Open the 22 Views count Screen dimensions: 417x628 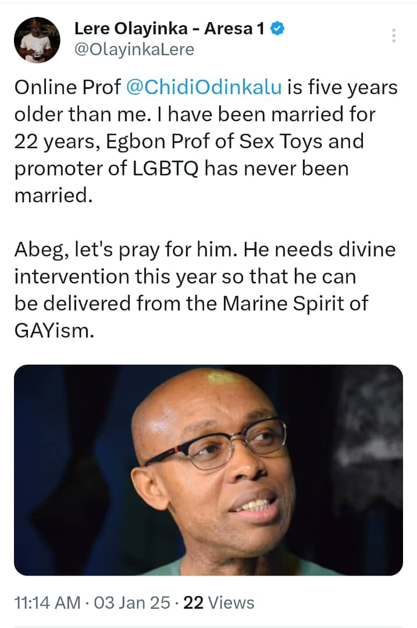(219, 602)
